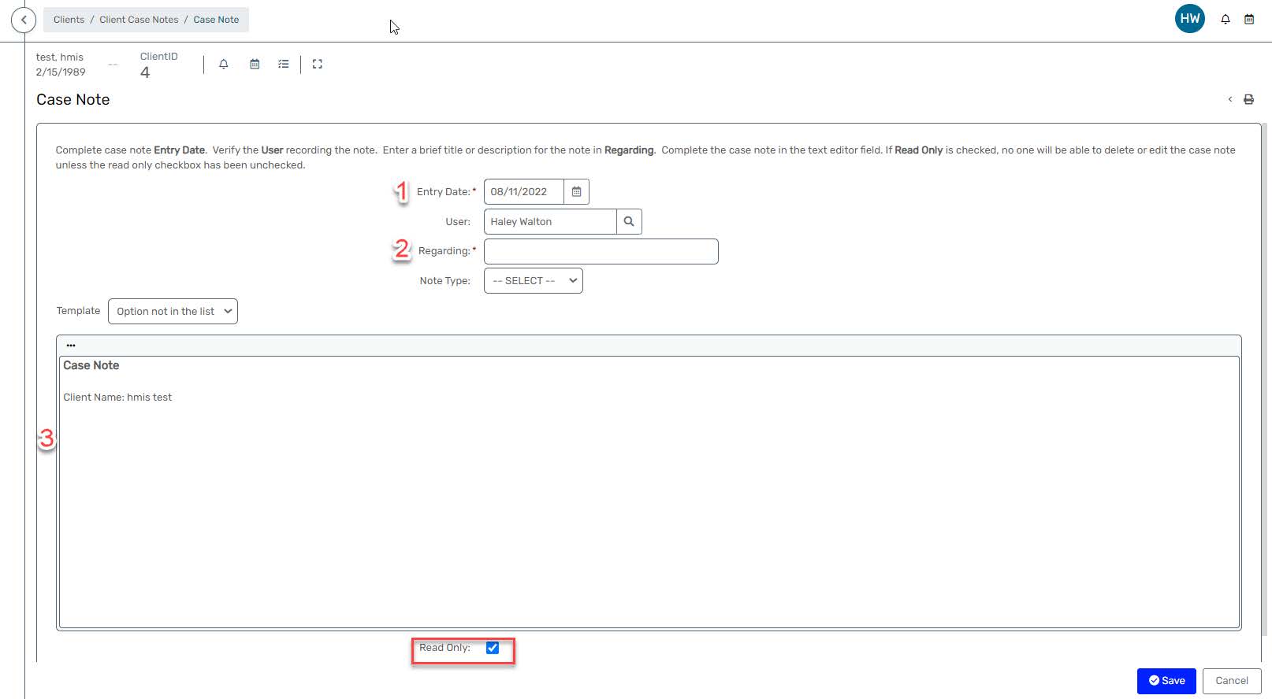Uncheck the Read Only checkbox
This screenshot has width=1272, height=699.
(493, 648)
